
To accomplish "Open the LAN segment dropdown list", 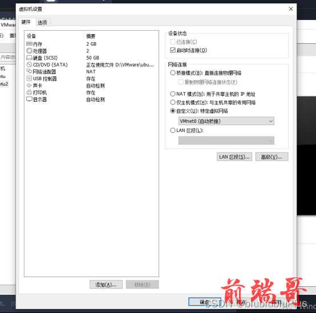I will [226, 141].
